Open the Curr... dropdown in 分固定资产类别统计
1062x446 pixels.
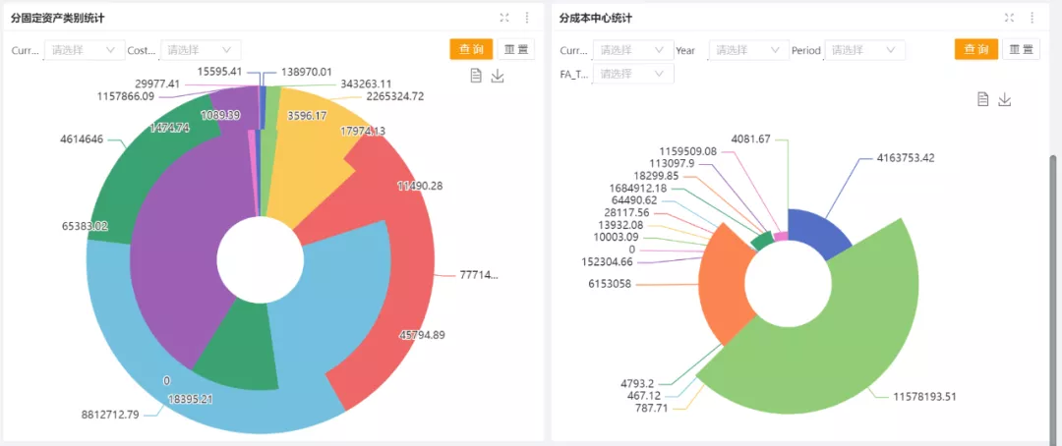[x=85, y=50]
